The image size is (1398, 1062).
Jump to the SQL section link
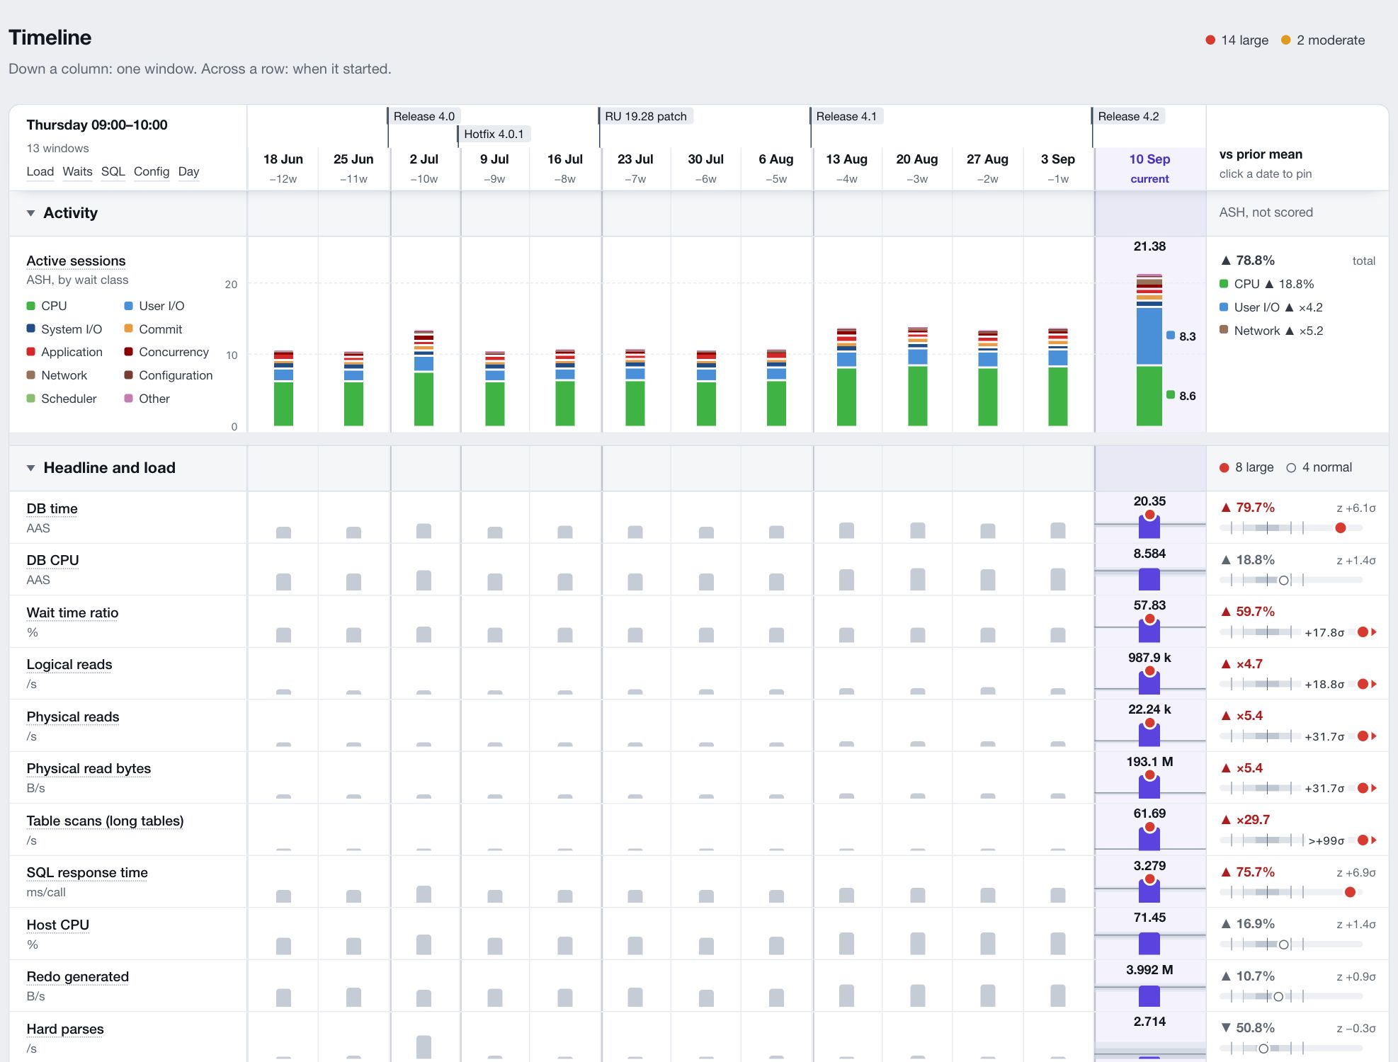point(113,171)
